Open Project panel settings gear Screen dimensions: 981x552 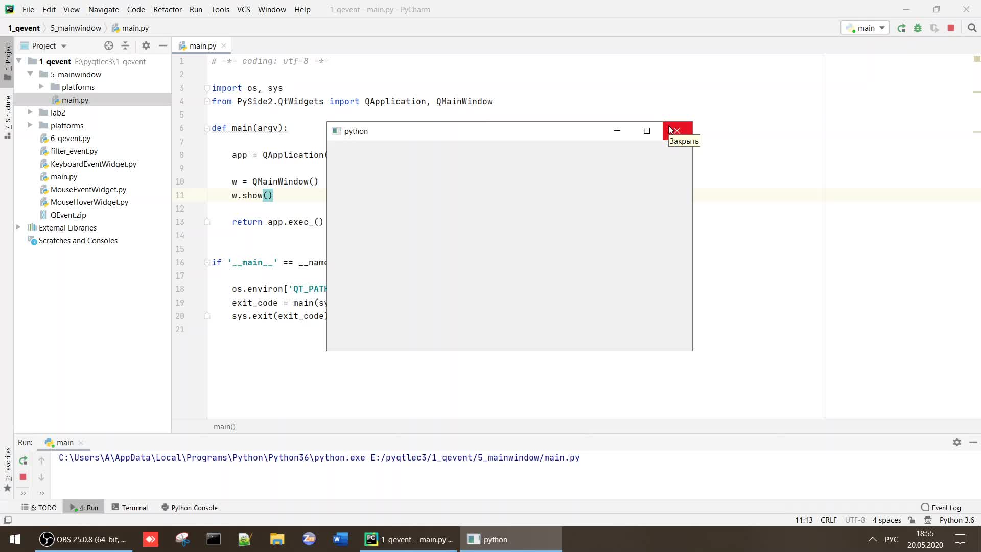146,46
